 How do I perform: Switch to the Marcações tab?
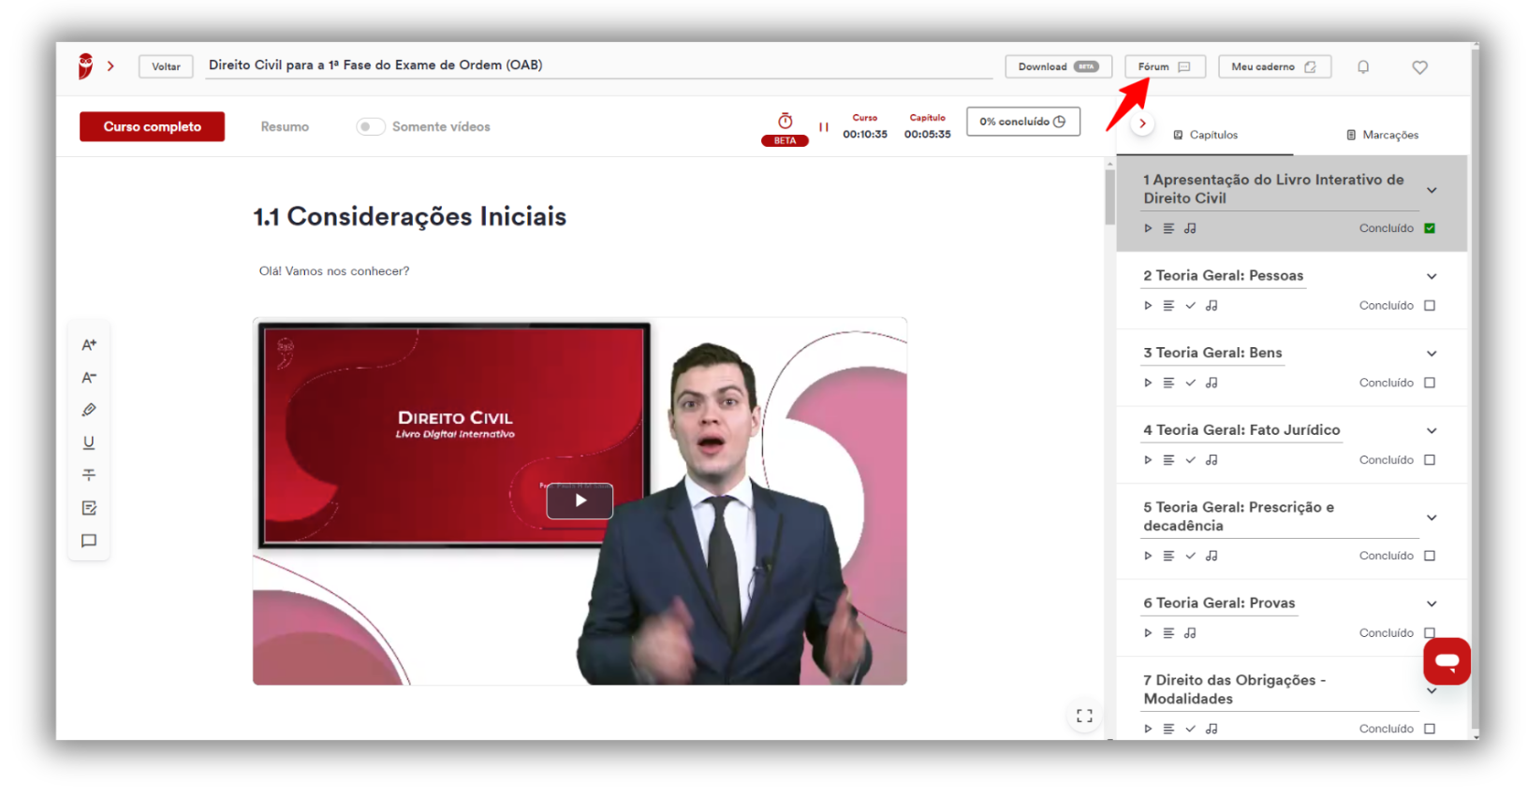(x=1382, y=136)
